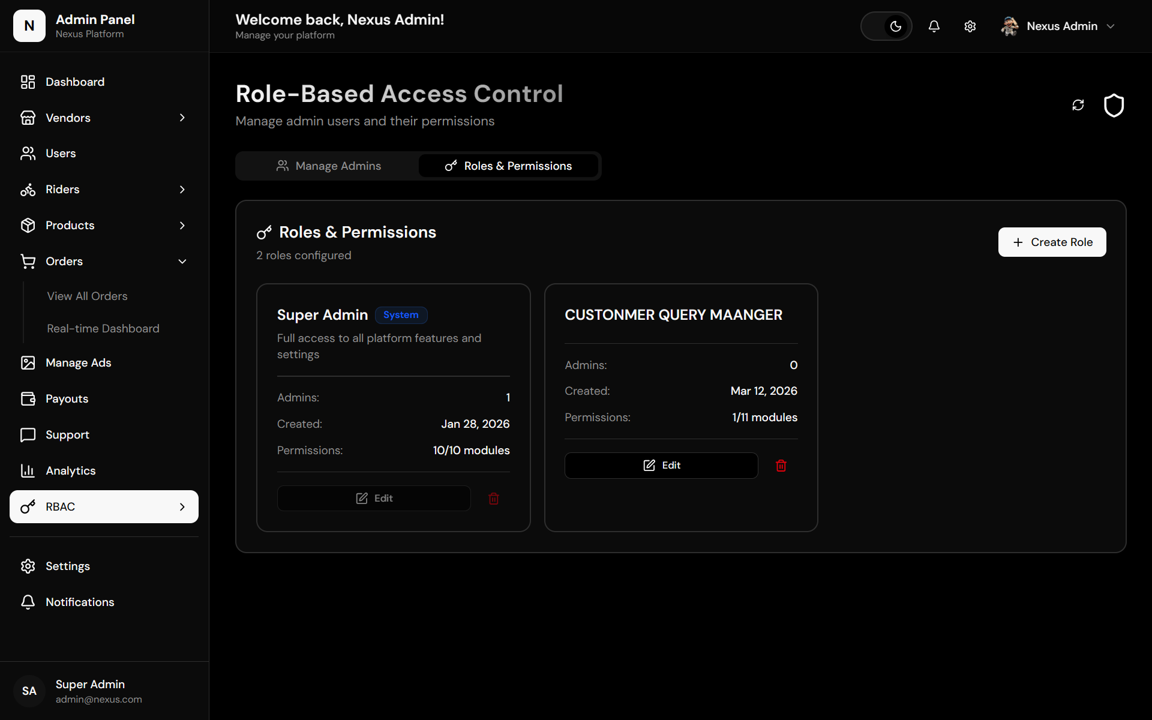Select the Roles & Permissions tab
The image size is (1152, 720).
[508, 166]
